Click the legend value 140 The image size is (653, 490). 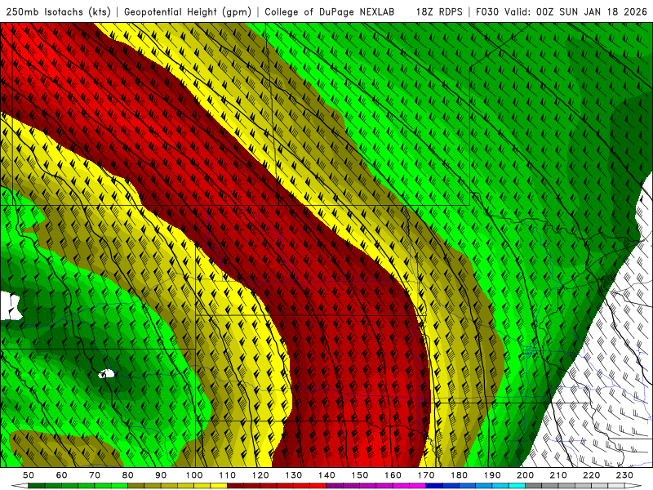pyautogui.click(x=326, y=475)
